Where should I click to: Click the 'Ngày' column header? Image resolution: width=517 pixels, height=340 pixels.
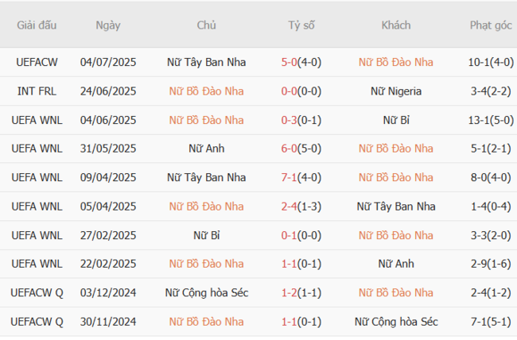point(108,25)
